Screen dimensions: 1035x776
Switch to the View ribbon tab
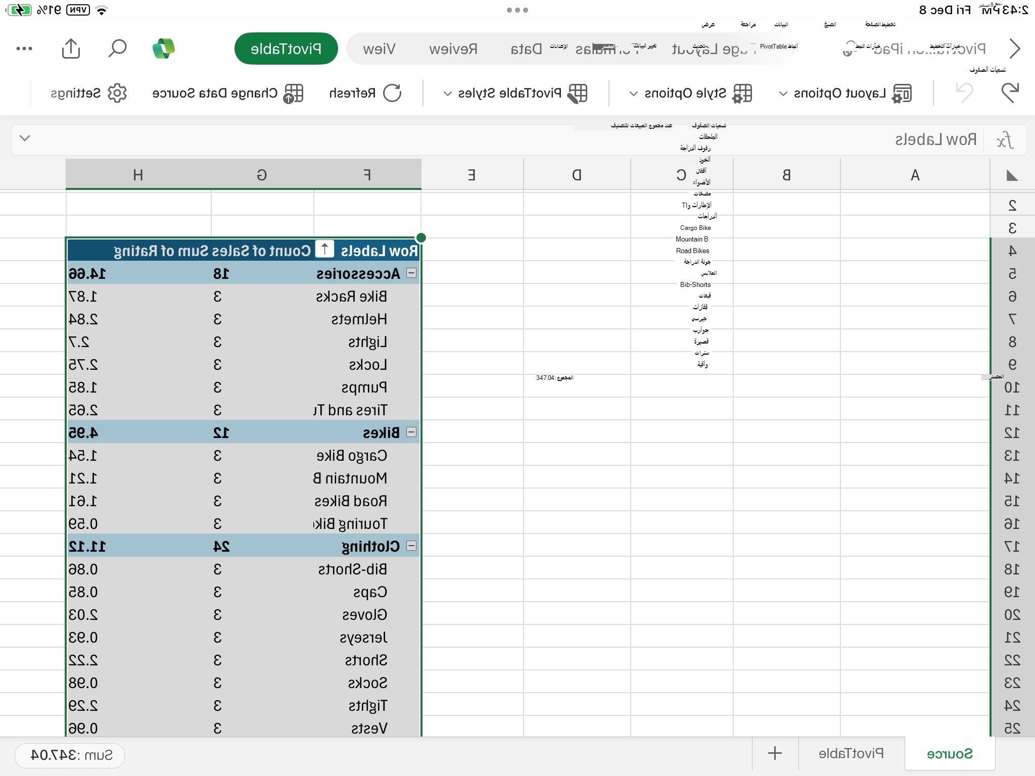379,48
